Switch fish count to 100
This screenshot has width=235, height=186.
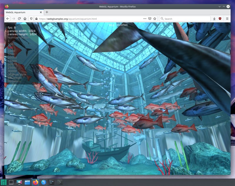11,44
